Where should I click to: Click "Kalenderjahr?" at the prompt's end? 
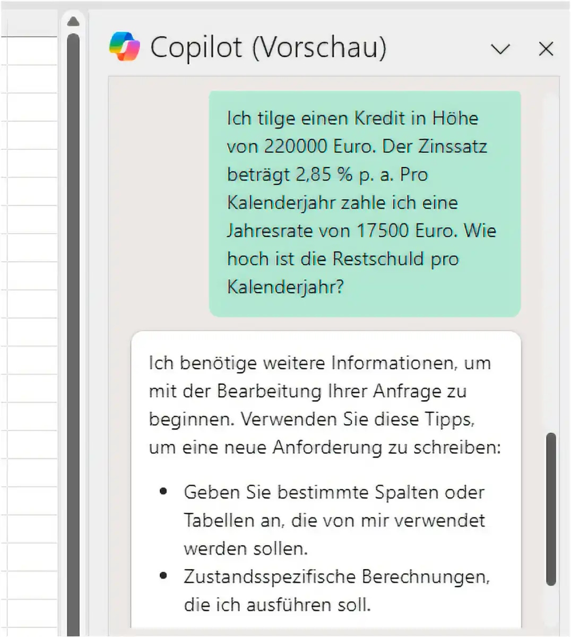[285, 287]
